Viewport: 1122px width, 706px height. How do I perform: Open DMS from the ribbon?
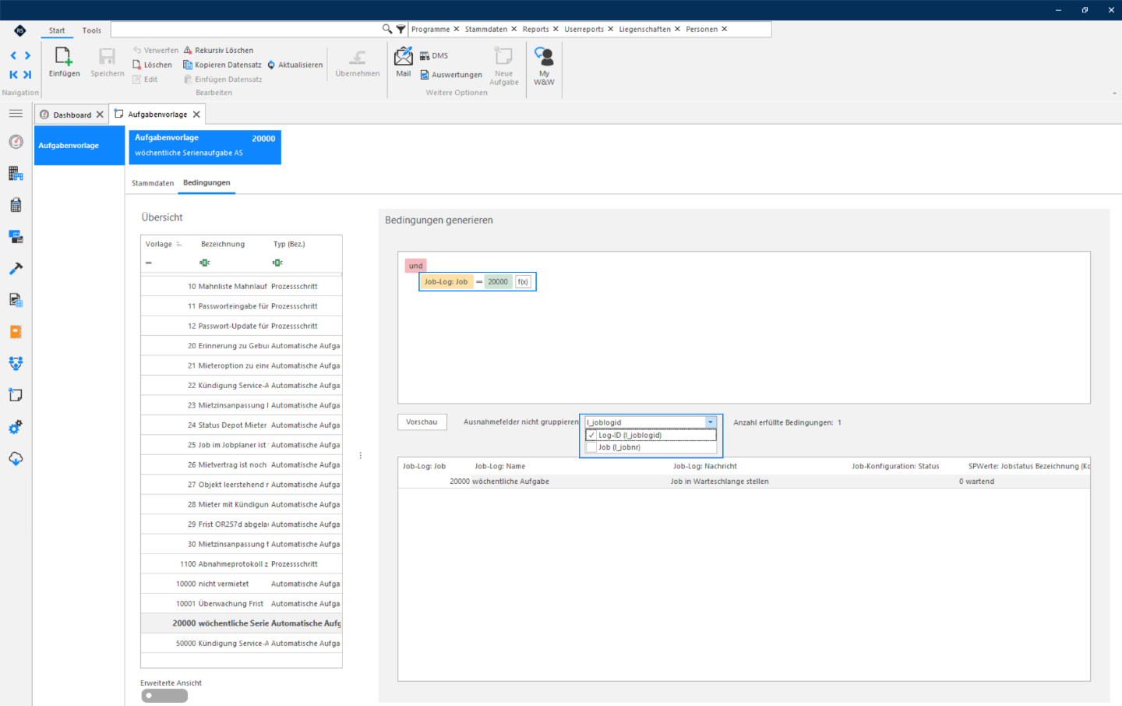[x=434, y=56]
